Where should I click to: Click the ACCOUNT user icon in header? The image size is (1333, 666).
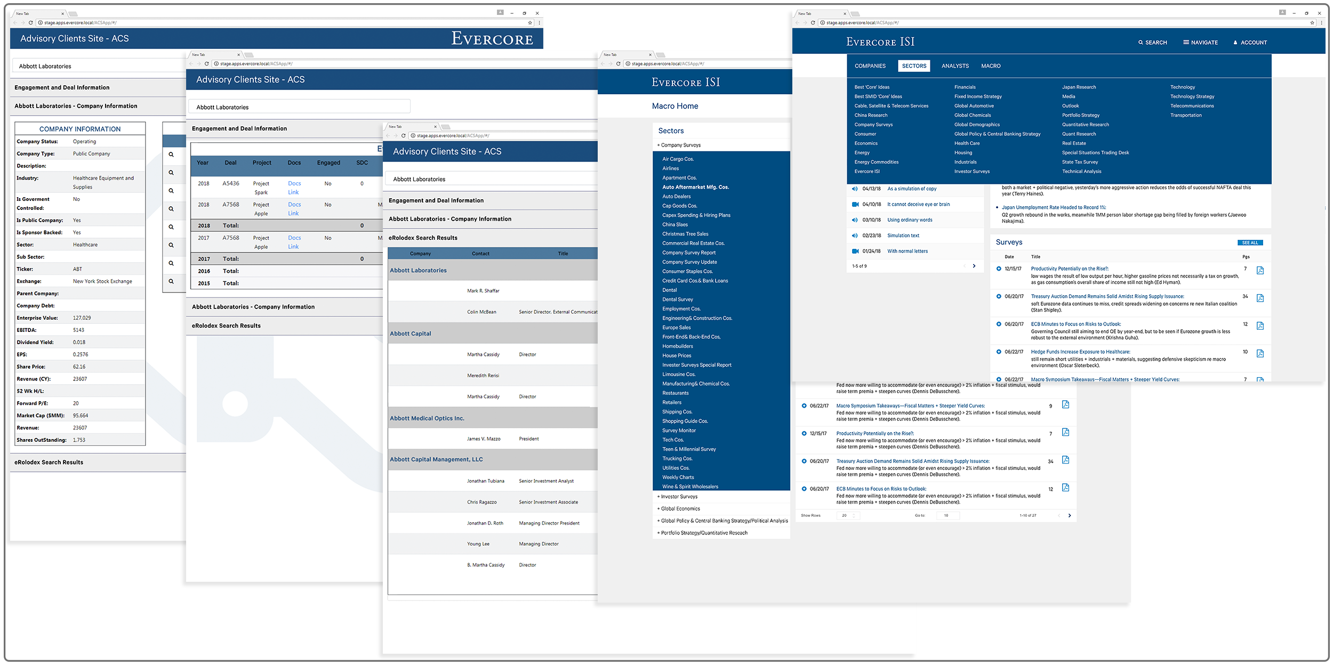pyautogui.click(x=1235, y=43)
